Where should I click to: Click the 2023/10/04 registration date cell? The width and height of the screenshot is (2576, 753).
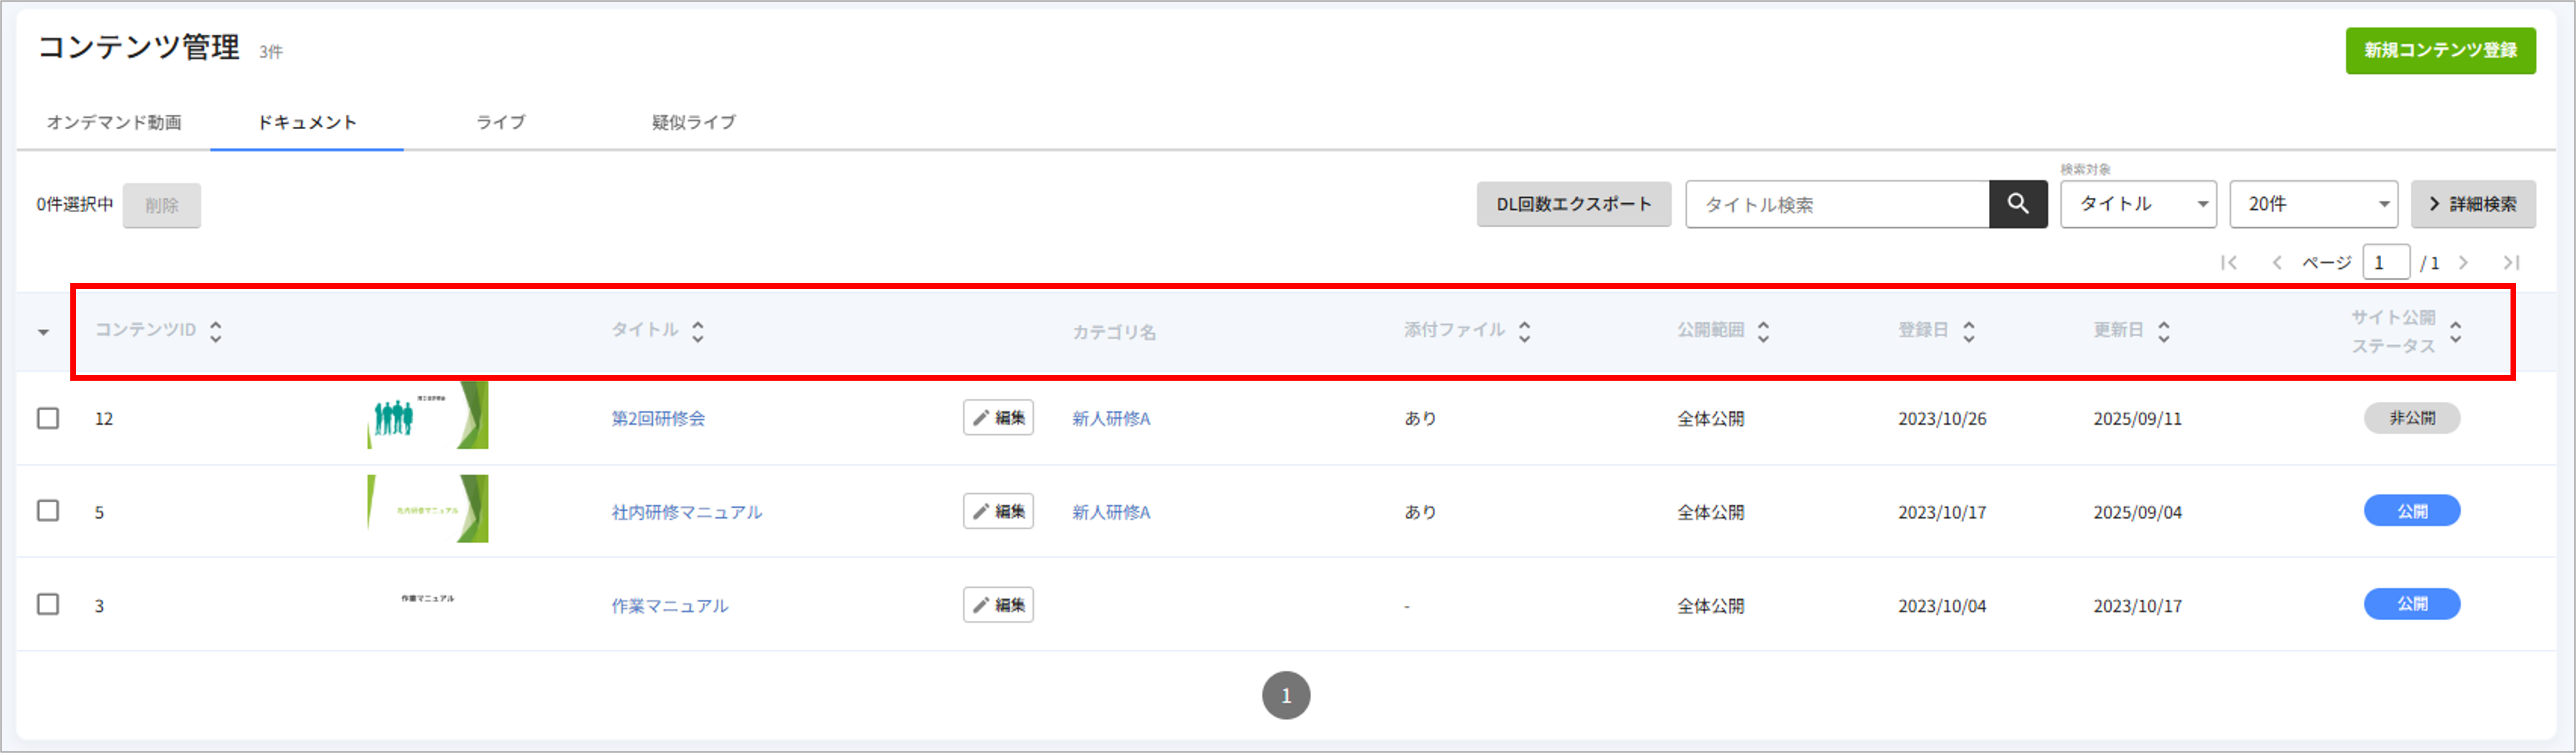[1942, 606]
